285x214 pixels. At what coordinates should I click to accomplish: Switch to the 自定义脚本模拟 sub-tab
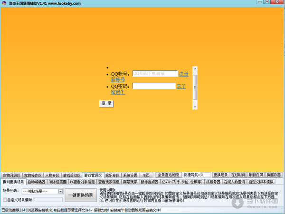point(261,182)
